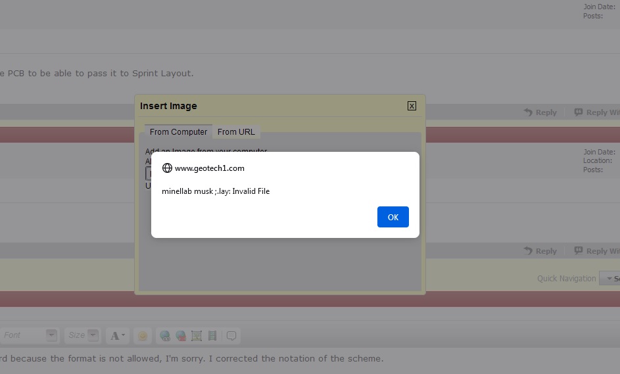Close the Insert Image dialog

click(412, 106)
